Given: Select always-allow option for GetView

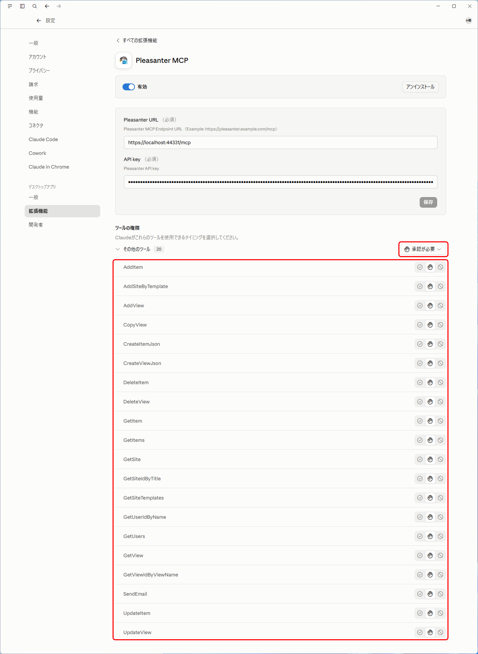Looking at the screenshot, I should coord(420,555).
